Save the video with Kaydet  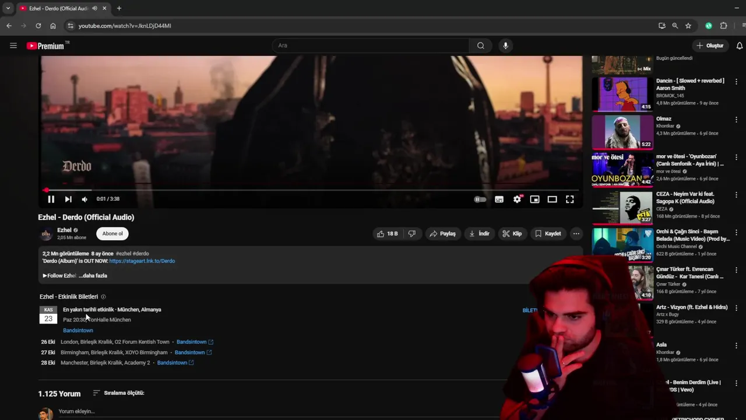[548, 233]
